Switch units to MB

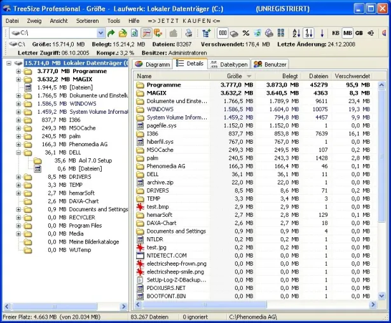click(347, 33)
